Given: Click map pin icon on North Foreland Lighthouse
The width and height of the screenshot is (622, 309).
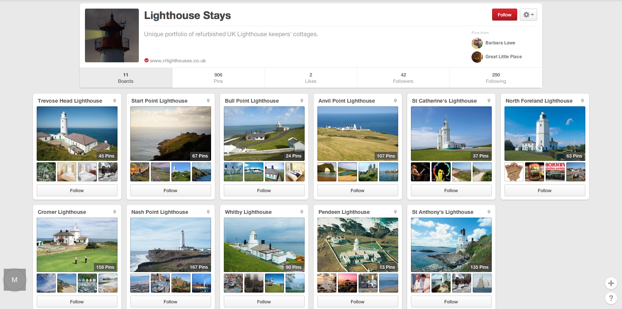Looking at the screenshot, I should click(x=582, y=101).
